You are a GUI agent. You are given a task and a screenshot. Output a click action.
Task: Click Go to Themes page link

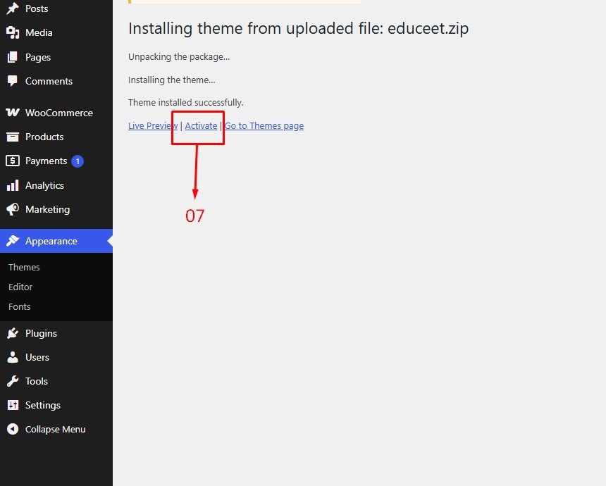(264, 126)
